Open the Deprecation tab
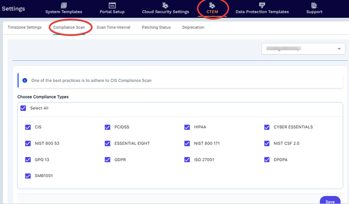 193,27
